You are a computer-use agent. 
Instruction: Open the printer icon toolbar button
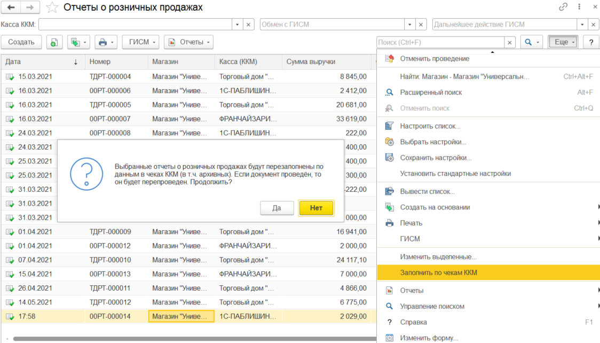tap(105, 42)
